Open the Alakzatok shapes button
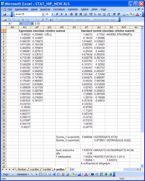Screen dimensions: 145x181 (x=22, y=174)
